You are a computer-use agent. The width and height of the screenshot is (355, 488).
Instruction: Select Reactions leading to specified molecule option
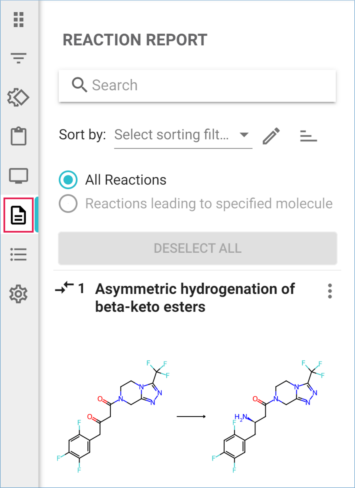[x=68, y=204]
